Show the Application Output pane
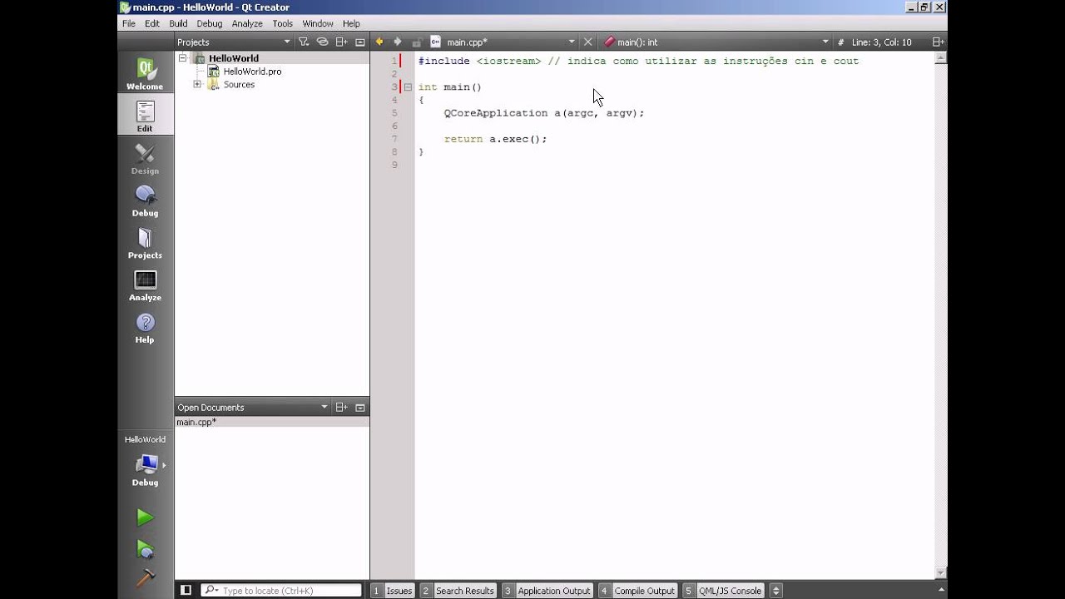Image resolution: width=1065 pixels, height=599 pixels. (x=547, y=591)
